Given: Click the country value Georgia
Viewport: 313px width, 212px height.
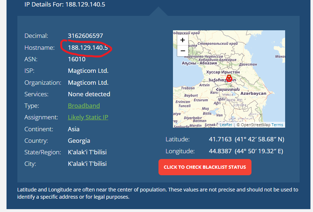Looking at the screenshot, I should click(79, 141).
